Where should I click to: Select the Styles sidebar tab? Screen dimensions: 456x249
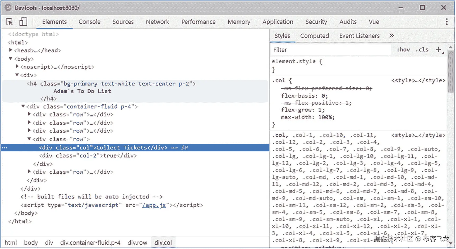pyautogui.click(x=282, y=36)
